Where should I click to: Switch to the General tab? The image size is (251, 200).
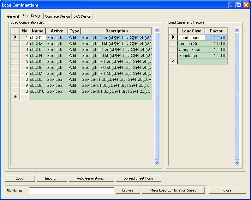tap(13, 16)
